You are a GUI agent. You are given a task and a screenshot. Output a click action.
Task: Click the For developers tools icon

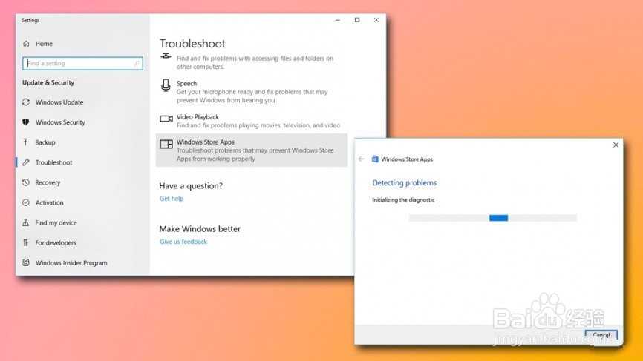tap(26, 242)
